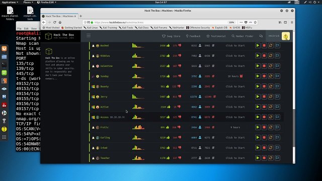The width and height of the screenshot is (322, 181).
Task: Open review flag for Active machine
Action: pos(277,107)
